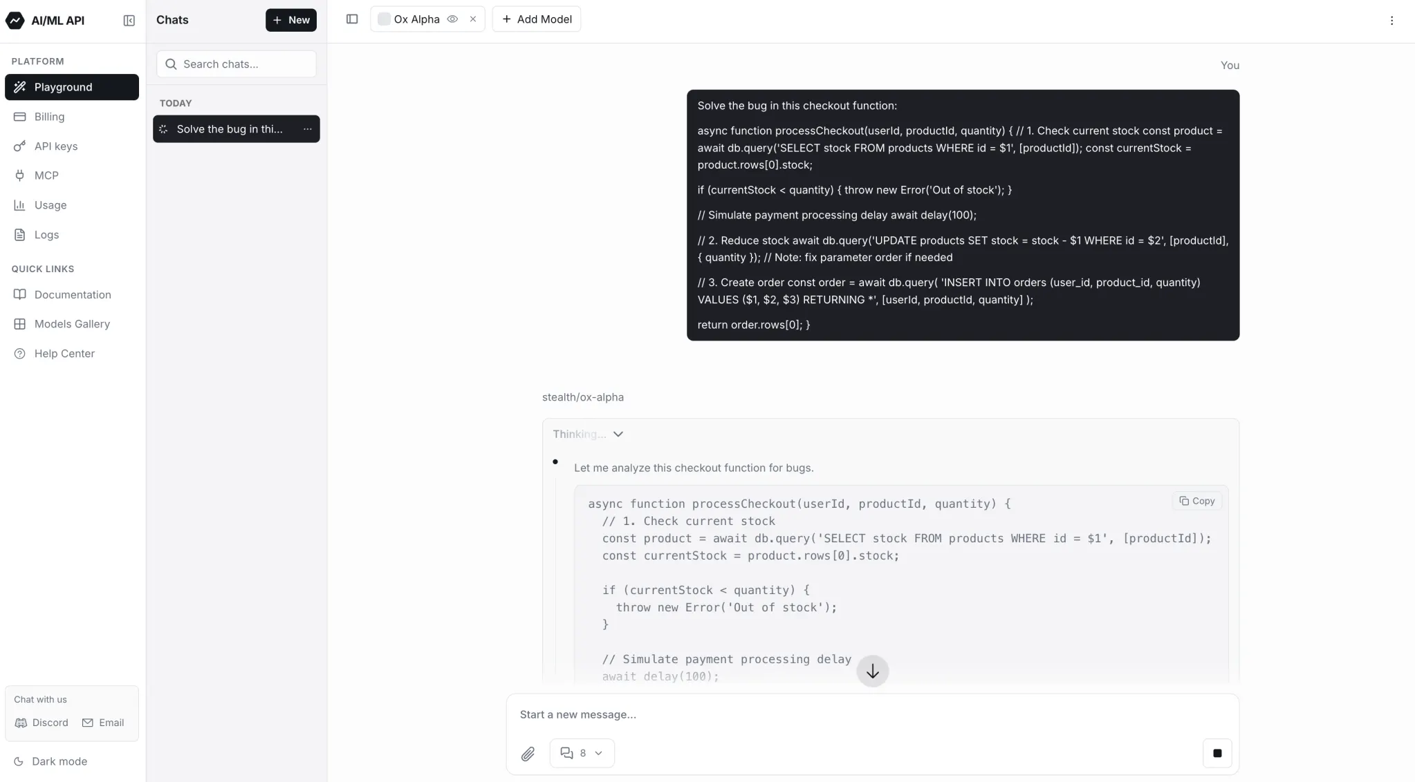Open the Documentation link

click(72, 294)
